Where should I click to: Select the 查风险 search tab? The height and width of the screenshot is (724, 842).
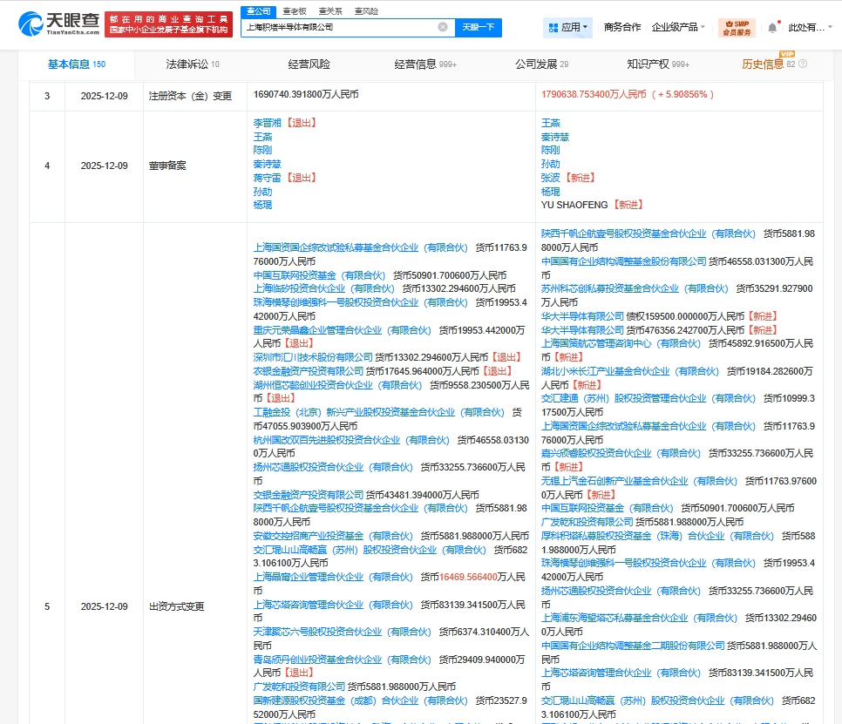pos(366,10)
